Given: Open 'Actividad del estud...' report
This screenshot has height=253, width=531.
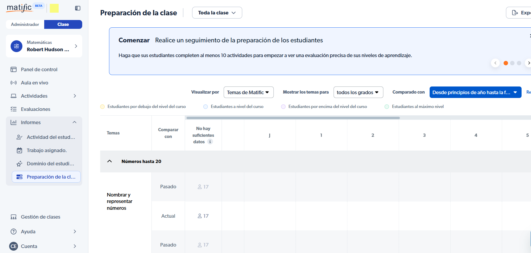Looking at the screenshot, I should pyautogui.click(x=51, y=137).
